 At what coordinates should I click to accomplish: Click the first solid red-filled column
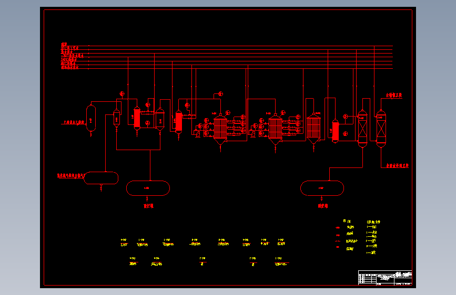(x=137, y=119)
